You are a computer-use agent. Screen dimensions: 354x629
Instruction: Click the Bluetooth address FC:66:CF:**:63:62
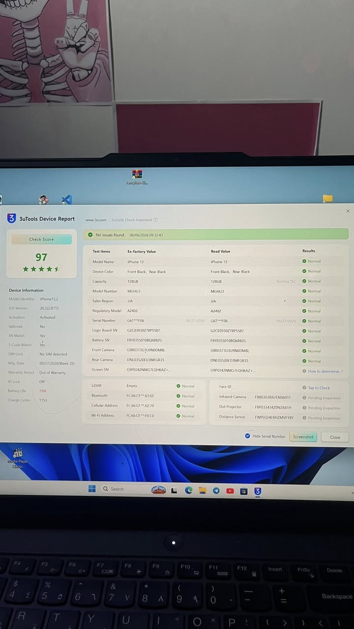(140, 396)
